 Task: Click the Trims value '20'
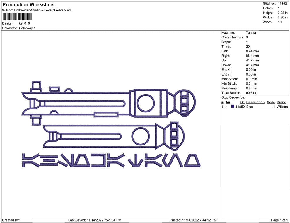[x=248, y=47]
